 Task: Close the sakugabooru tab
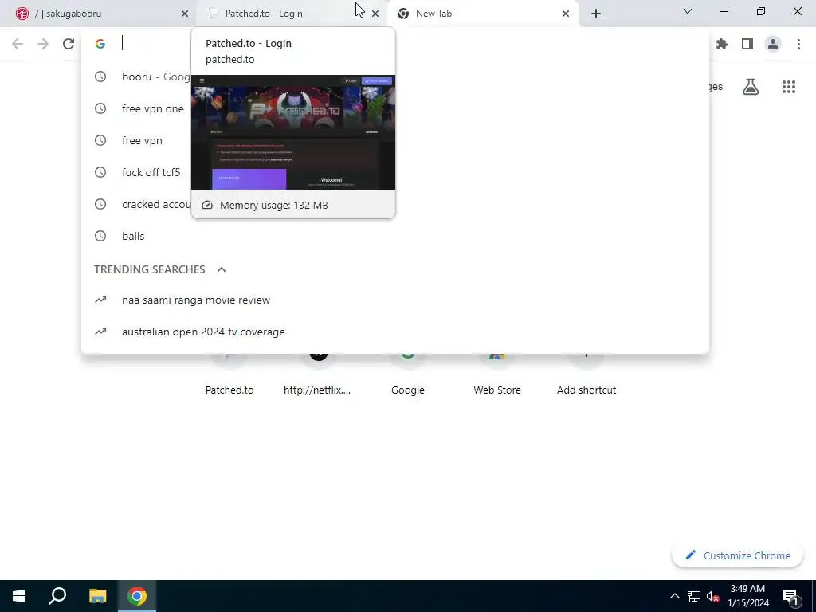point(185,14)
